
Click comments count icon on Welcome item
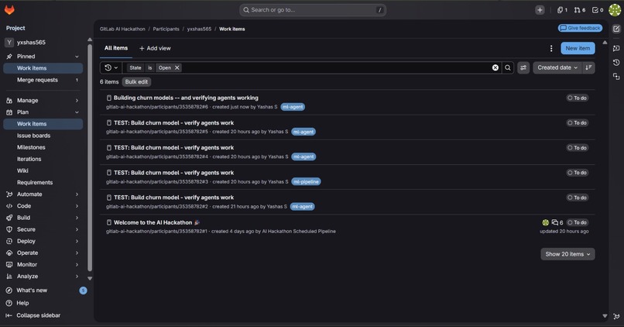tap(557, 222)
